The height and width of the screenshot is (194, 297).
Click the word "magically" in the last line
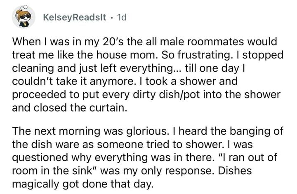(x=35, y=184)
